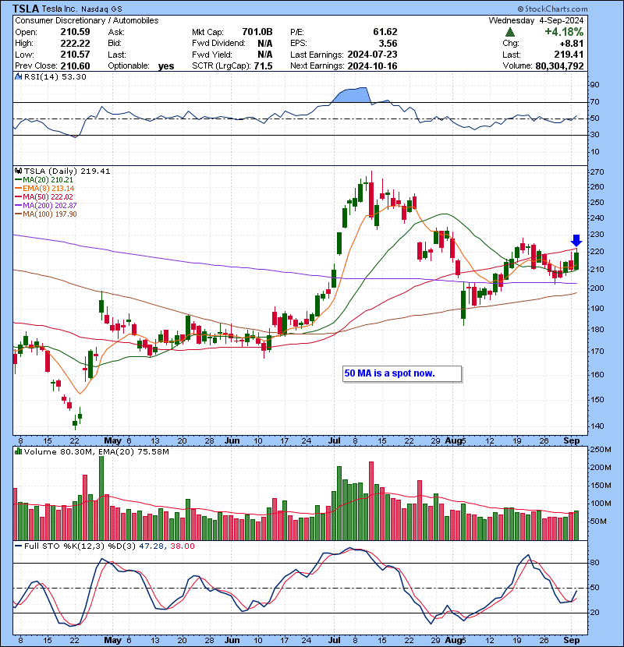This screenshot has width=624, height=647.
Task: Click the EPS value 3.56
Action: coord(388,44)
